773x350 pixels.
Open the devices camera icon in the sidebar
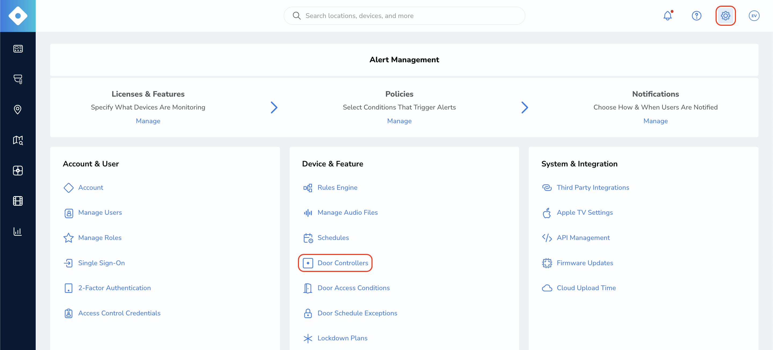[18, 79]
